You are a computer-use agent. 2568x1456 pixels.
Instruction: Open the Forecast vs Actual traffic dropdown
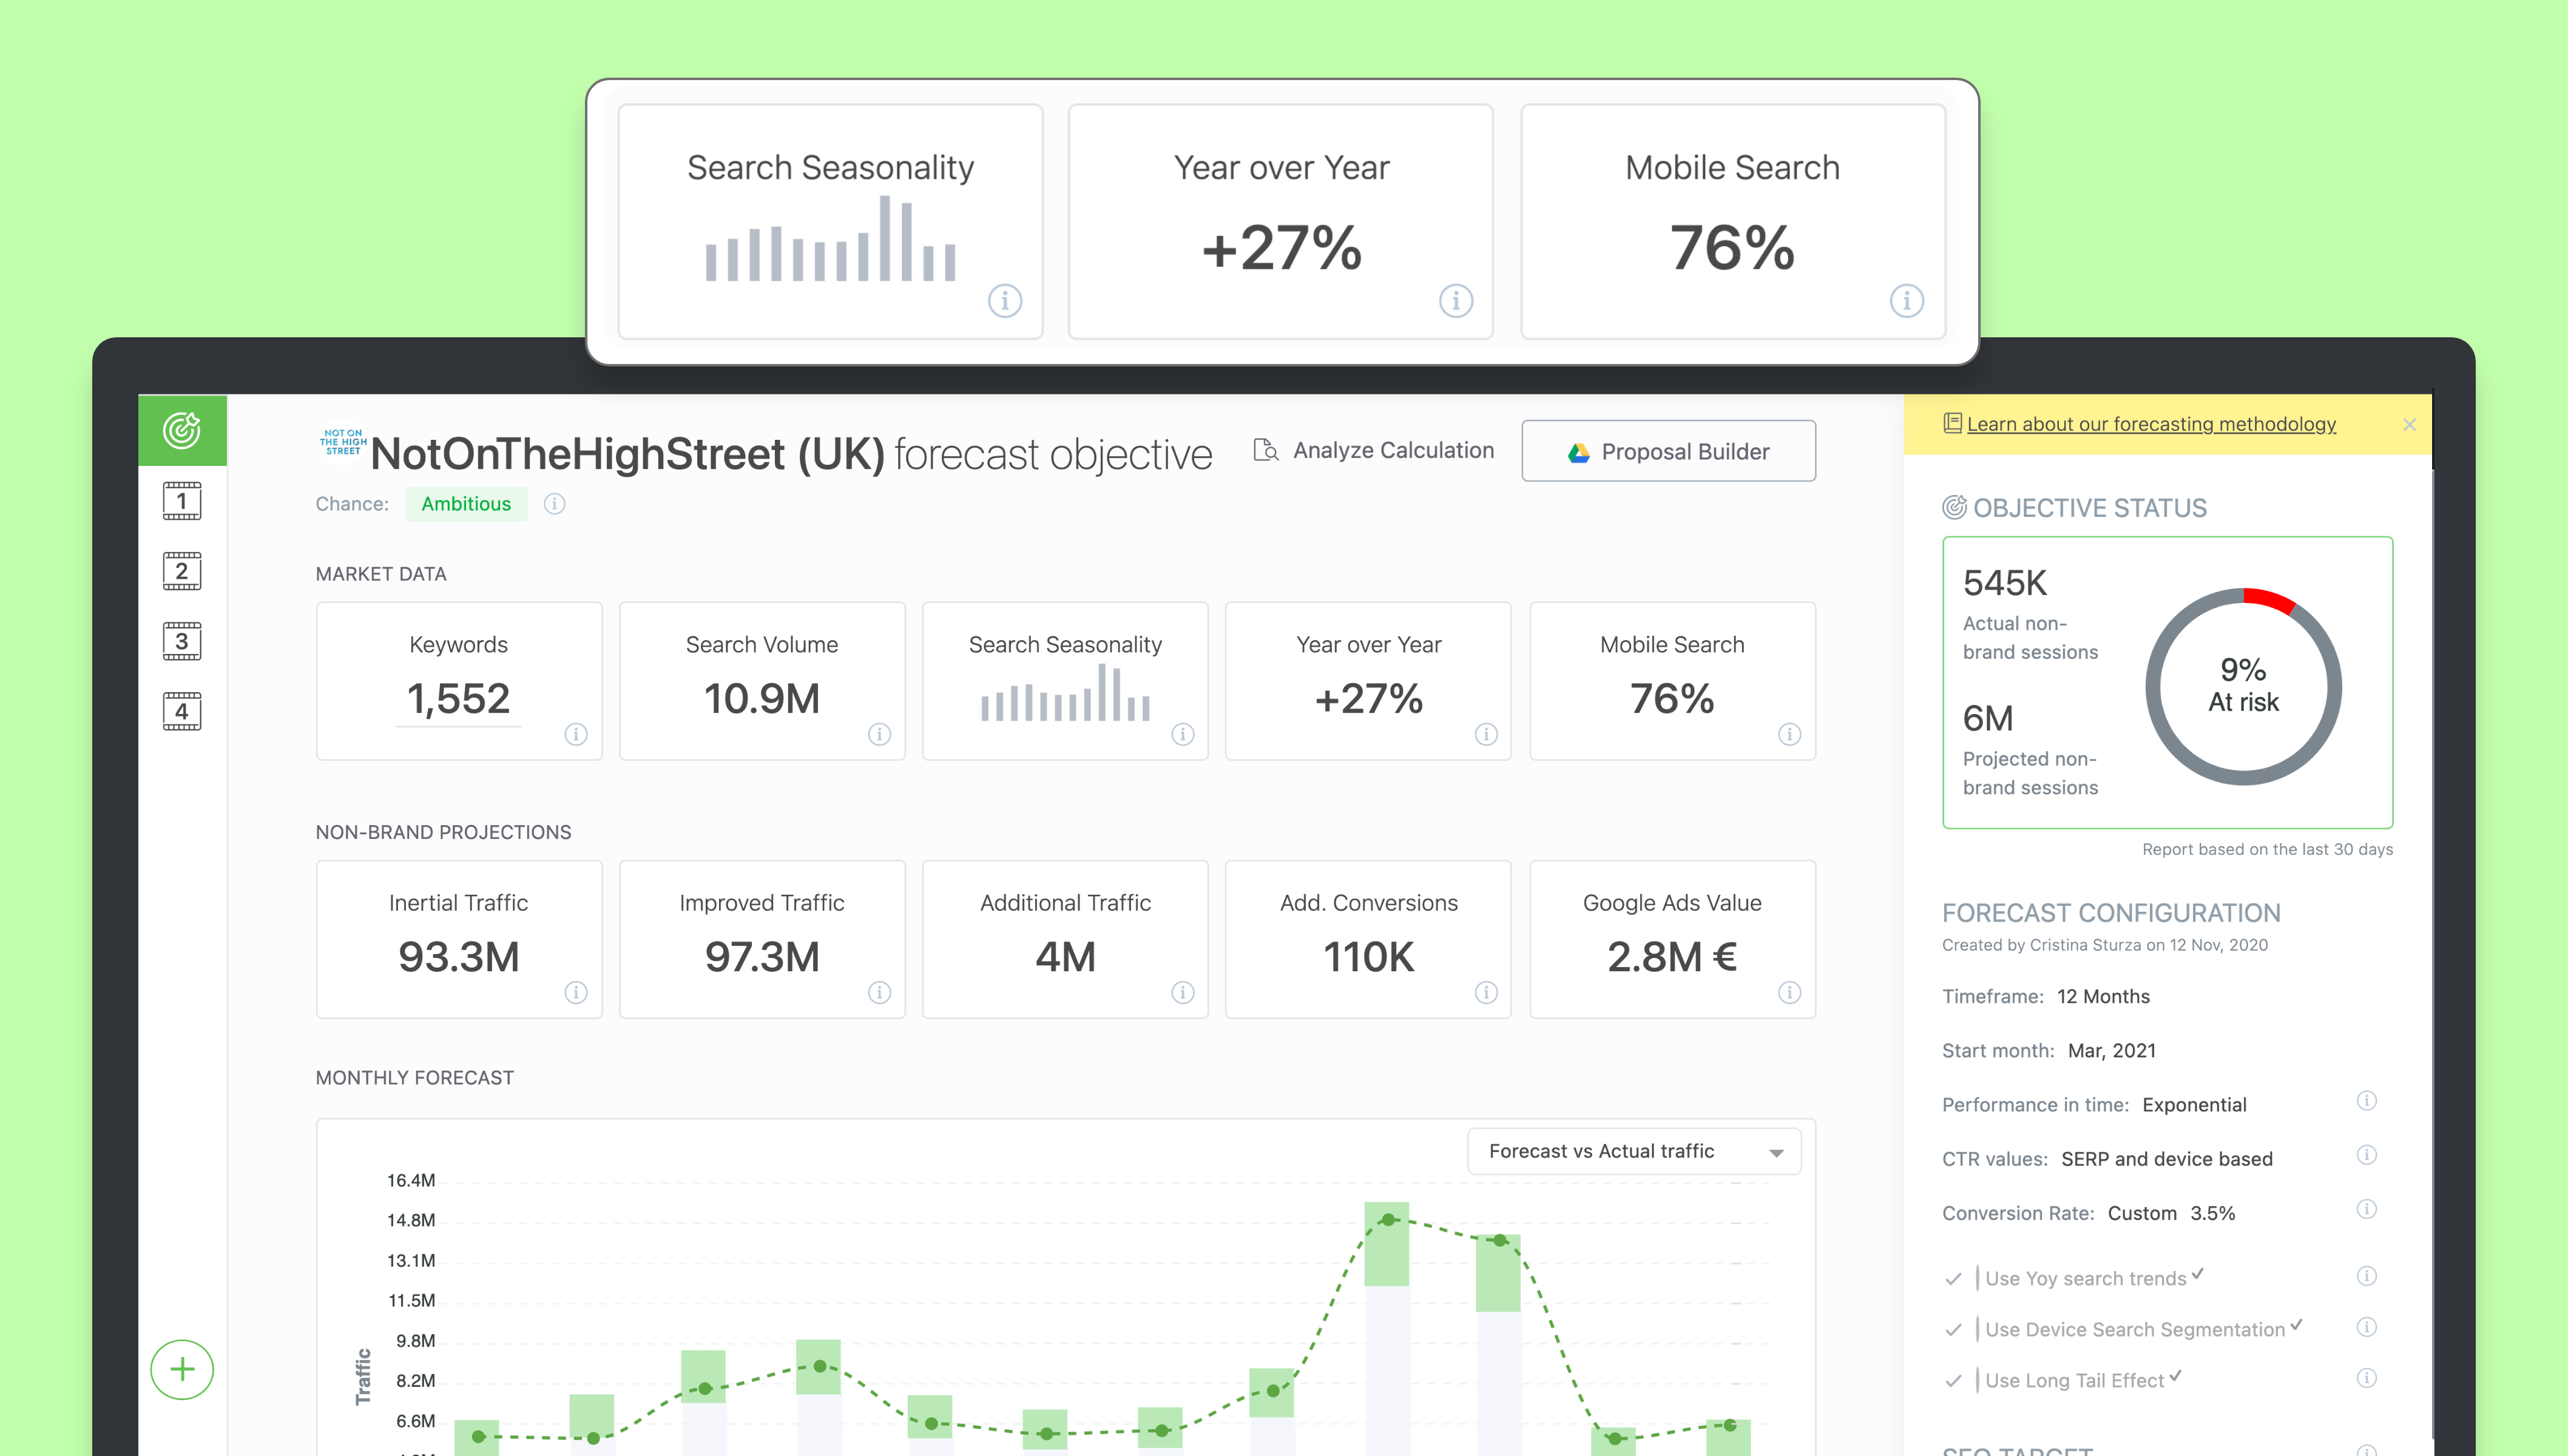[1634, 1151]
